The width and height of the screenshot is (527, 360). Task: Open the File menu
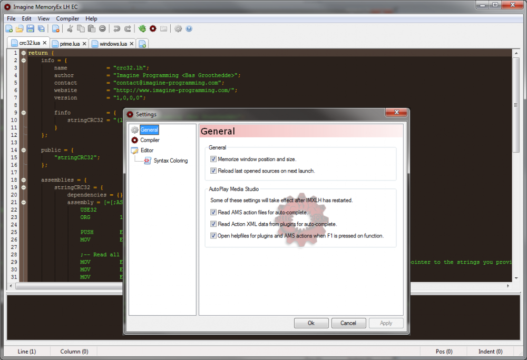pyautogui.click(x=11, y=18)
